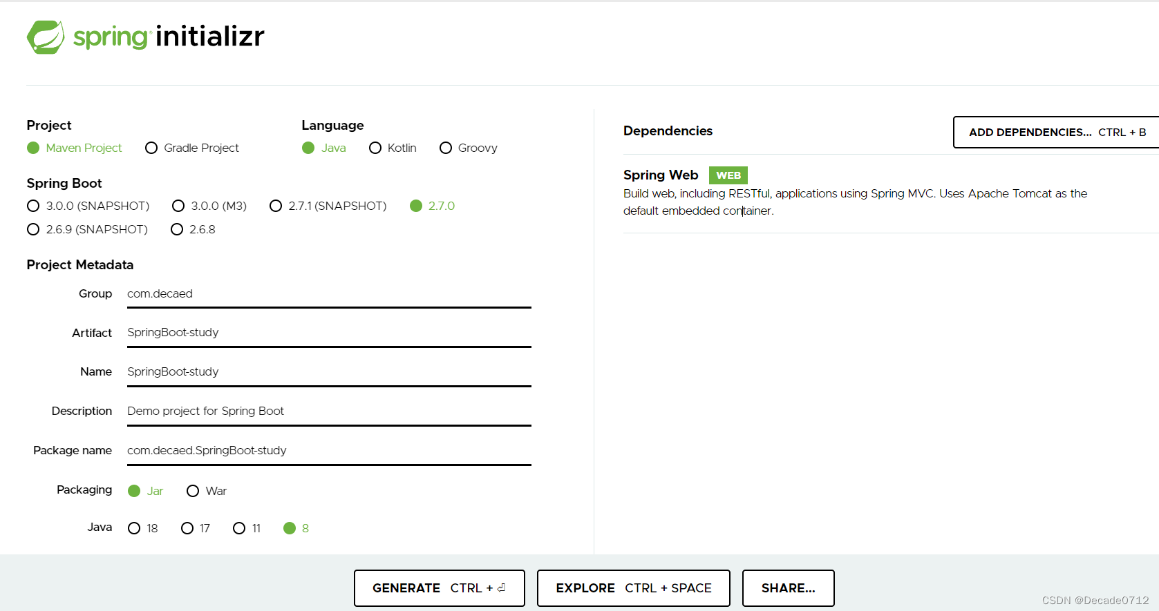The height and width of the screenshot is (611, 1159).
Task: Click the Spring Initializr logo
Action: [146, 37]
